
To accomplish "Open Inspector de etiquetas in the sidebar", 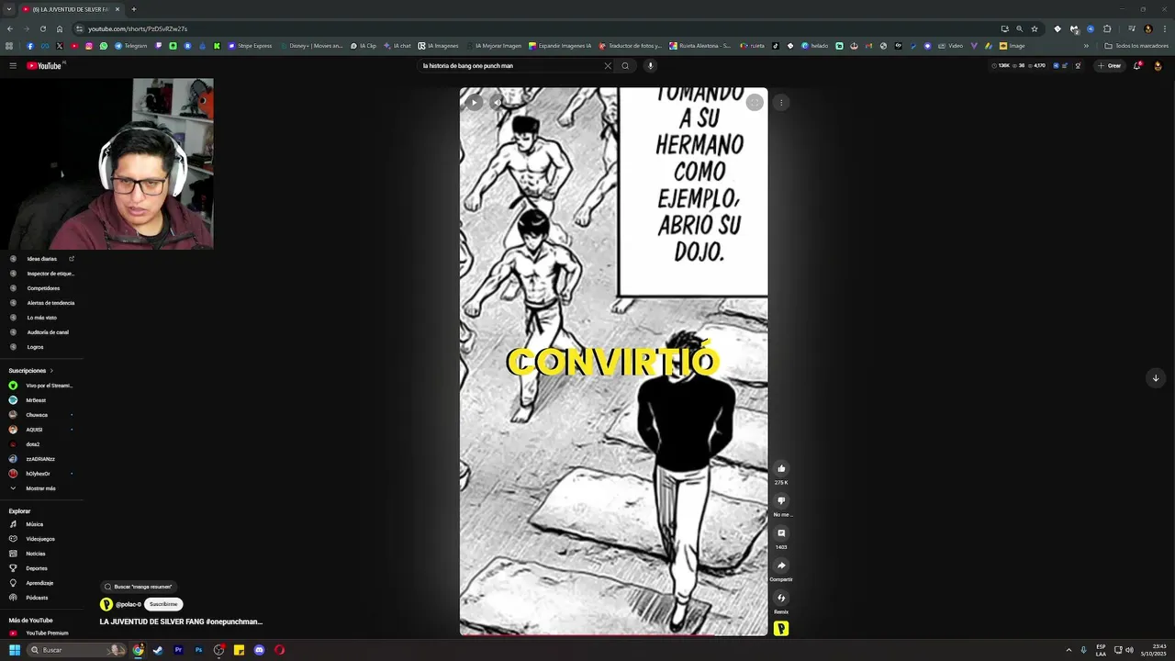I will click(x=41, y=274).
